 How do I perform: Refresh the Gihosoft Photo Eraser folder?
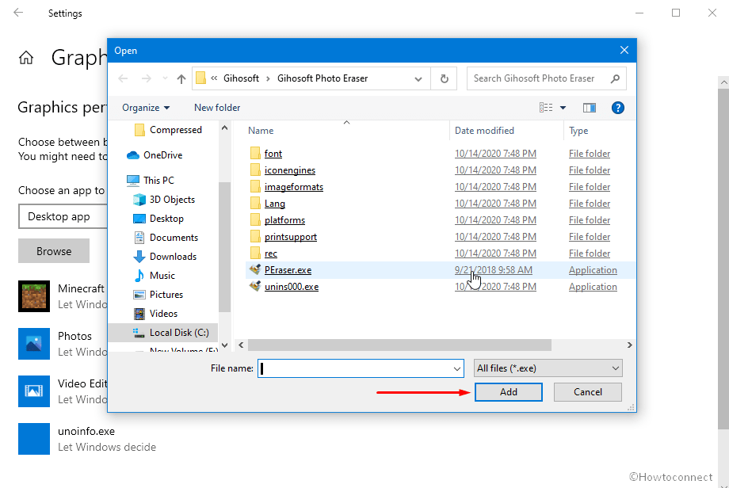(x=444, y=78)
